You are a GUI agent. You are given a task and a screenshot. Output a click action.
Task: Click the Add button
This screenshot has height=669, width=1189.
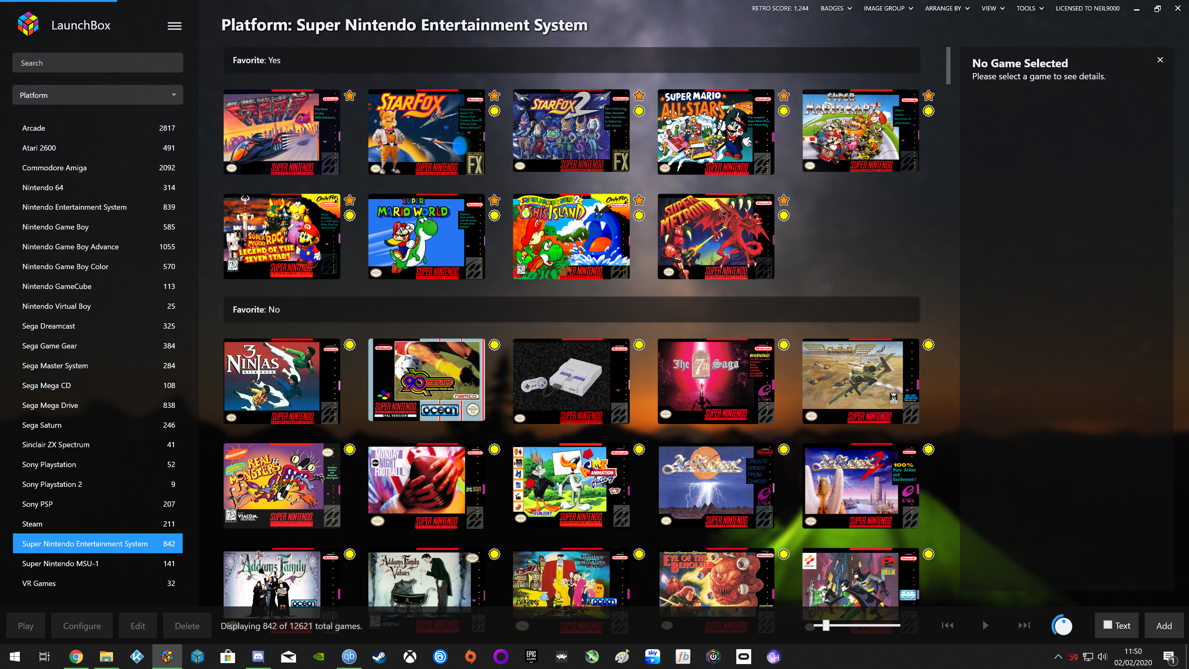(x=1164, y=626)
